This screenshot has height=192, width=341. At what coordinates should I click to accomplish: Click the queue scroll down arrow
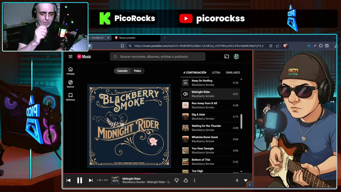(x=241, y=171)
